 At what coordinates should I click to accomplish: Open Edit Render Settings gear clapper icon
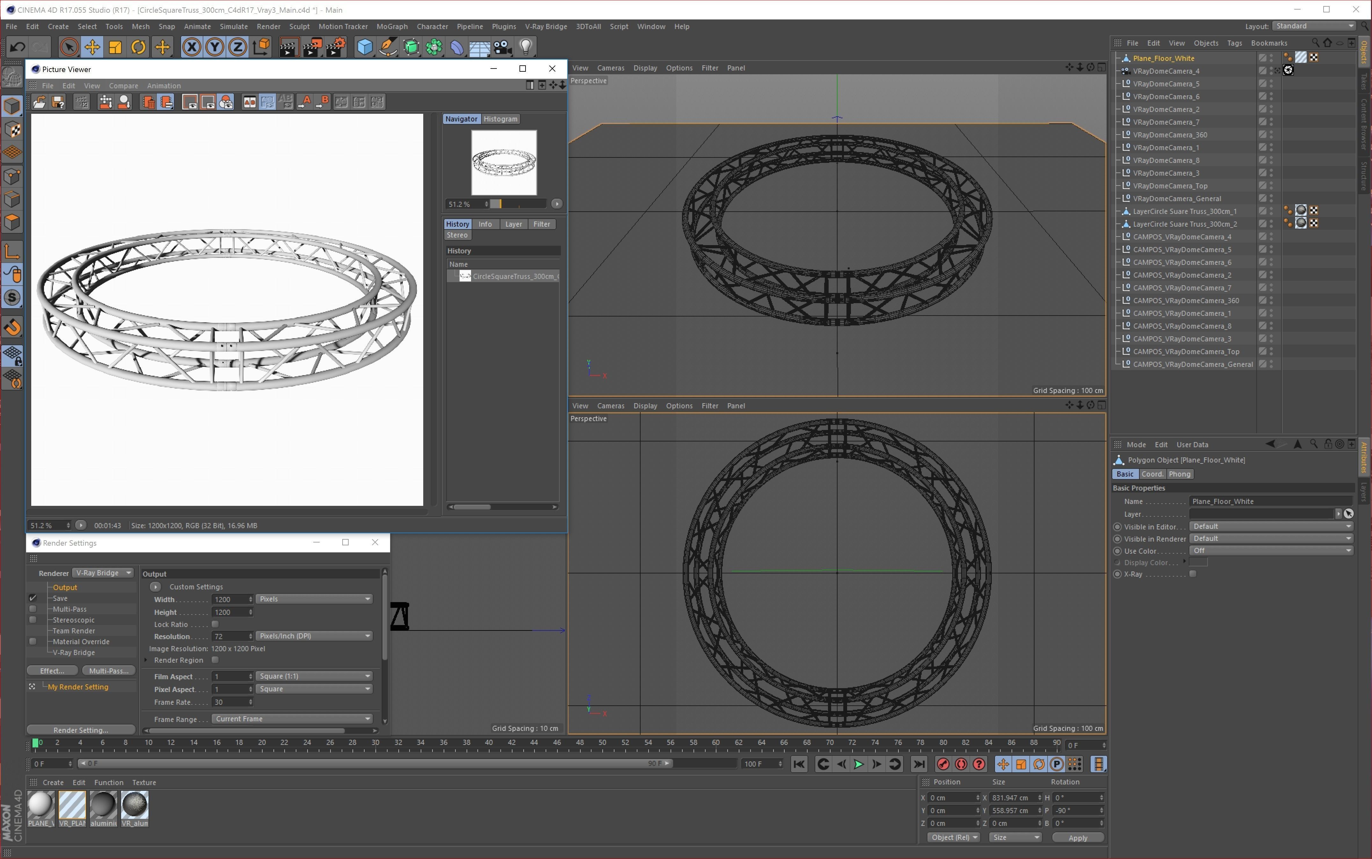(336, 47)
